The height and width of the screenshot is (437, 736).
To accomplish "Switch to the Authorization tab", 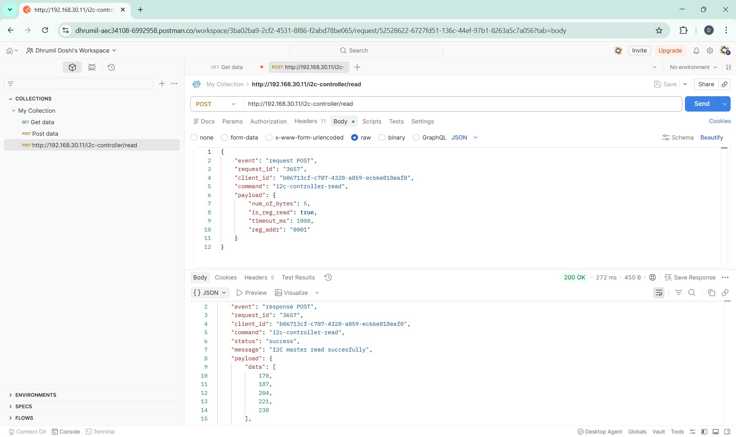I will [268, 121].
